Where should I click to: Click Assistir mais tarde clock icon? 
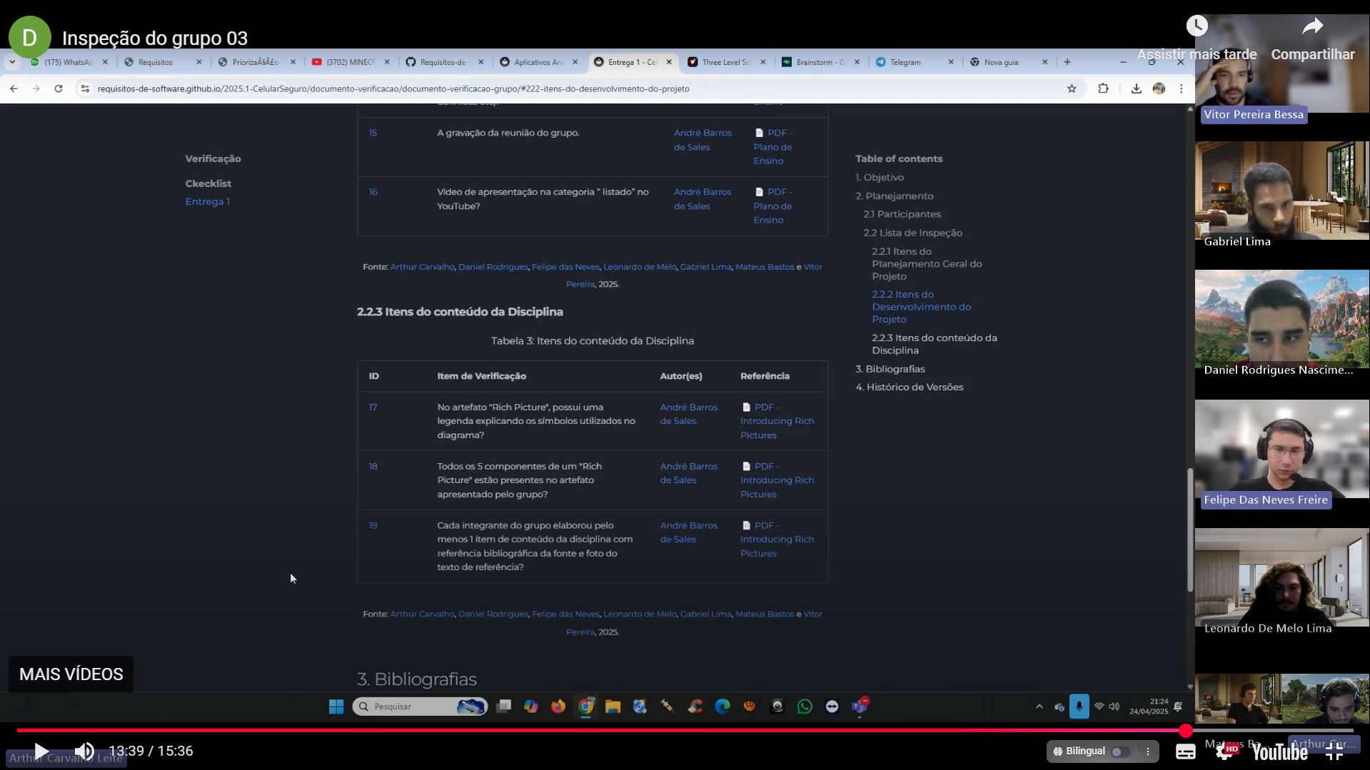coord(1197,26)
